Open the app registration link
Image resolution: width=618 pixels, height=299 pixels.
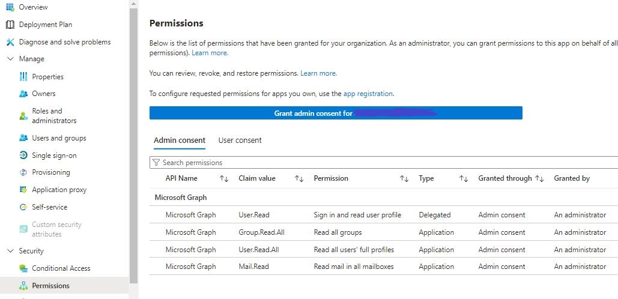click(x=368, y=94)
